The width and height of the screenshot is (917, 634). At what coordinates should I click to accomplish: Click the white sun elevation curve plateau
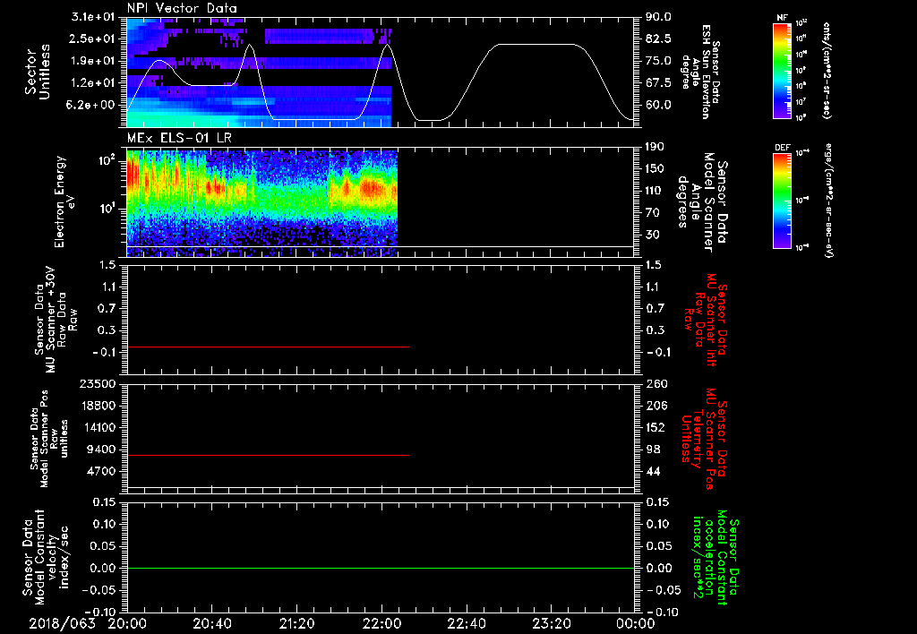tap(536, 45)
